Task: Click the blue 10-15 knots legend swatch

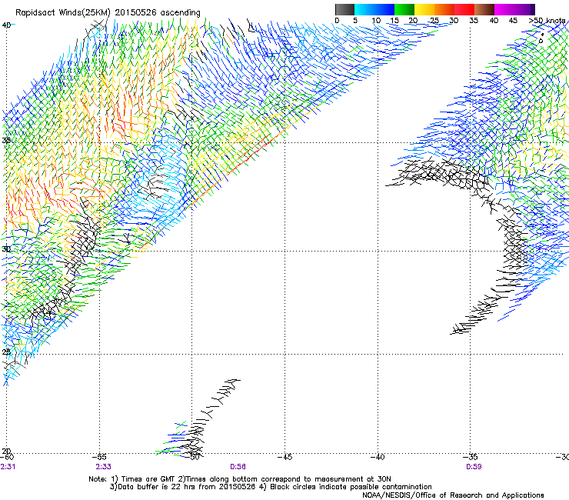Action: point(384,9)
